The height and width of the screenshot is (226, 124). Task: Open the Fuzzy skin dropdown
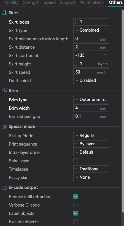(x=91, y=177)
